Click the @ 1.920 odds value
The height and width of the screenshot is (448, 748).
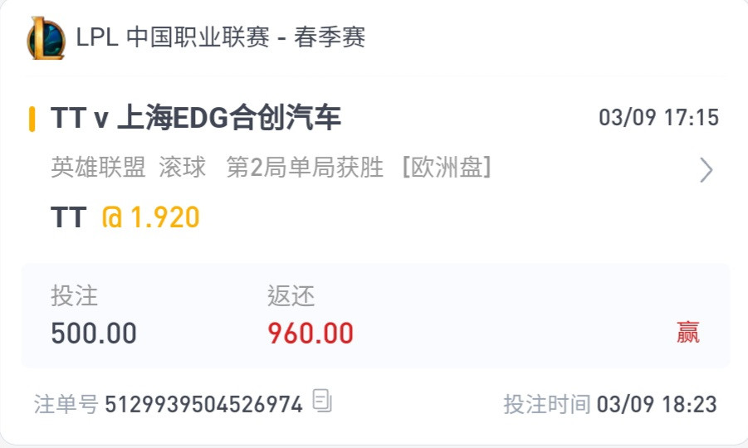pyautogui.click(x=151, y=217)
